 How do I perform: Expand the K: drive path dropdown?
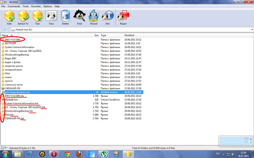pos(252,29)
